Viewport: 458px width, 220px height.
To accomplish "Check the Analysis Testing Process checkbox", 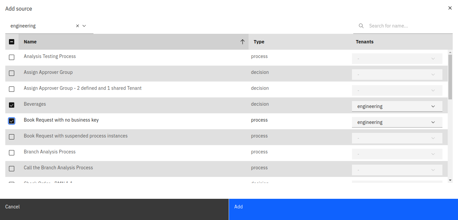I will [x=12, y=57].
